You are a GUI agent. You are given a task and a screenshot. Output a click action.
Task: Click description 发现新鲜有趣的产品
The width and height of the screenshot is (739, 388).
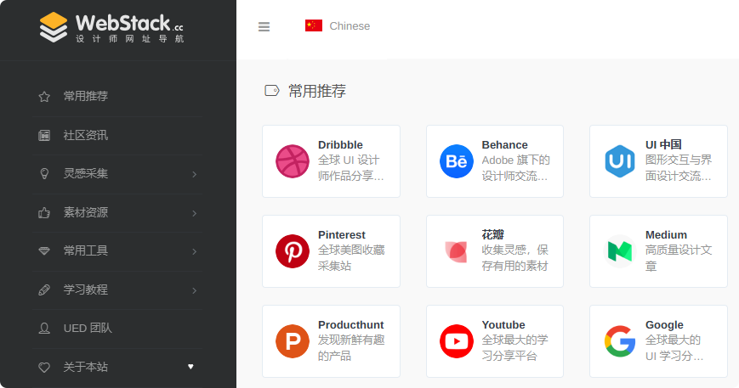coord(351,347)
